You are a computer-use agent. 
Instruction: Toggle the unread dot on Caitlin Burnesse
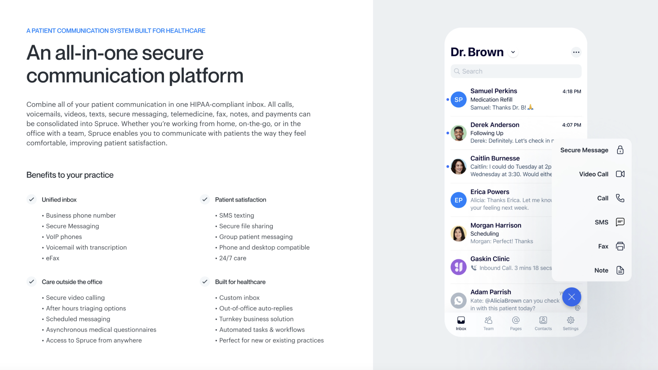(446, 166)
